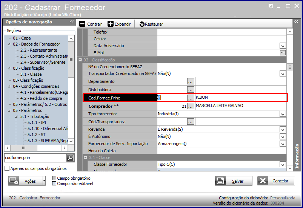Image resolution: width=303 pixels, height=208 pixels.
Task: Open Fornecedor de Serv. Importação dropdown
Action: (x=283, y=144)
